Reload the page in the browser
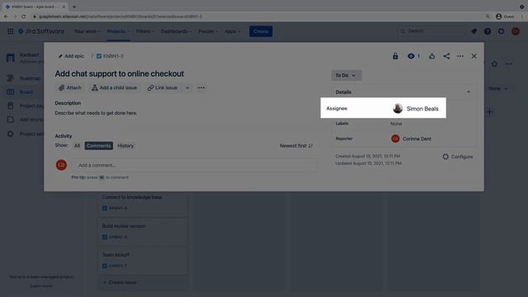This screenshot has height=297, width=528. coord(24,16)
